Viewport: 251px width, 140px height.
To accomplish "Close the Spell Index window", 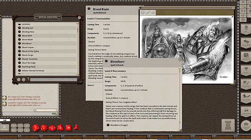I will [x=79, y=18].
